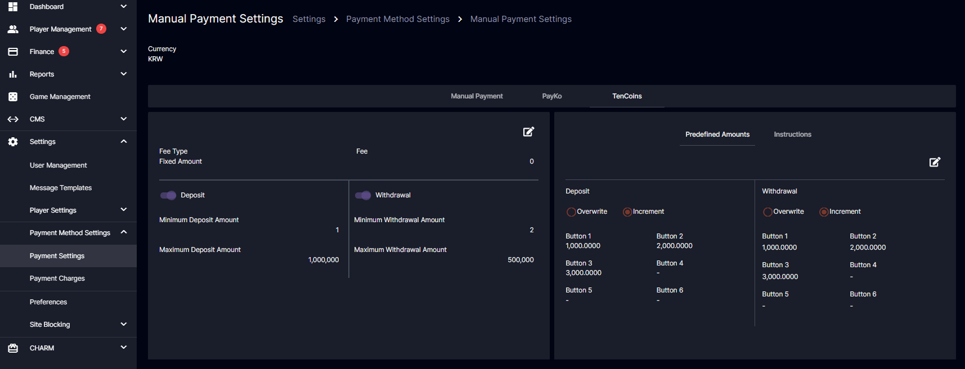
Task: Open Message Templates in sidebar
Action: point(61,188)
